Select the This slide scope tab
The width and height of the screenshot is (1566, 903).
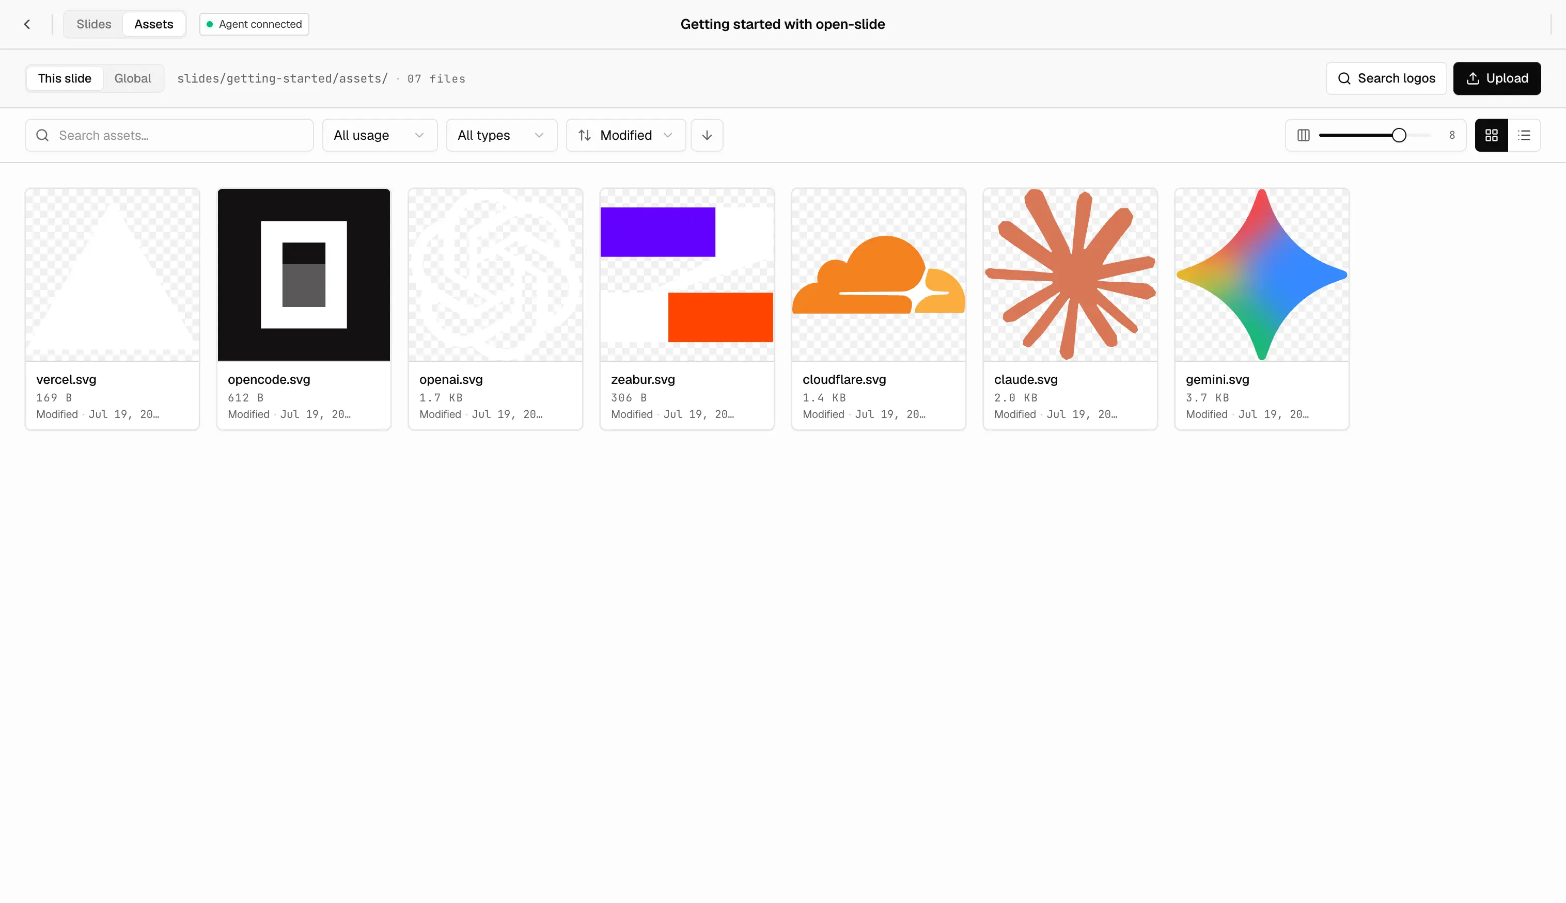[x=65, y=78]
